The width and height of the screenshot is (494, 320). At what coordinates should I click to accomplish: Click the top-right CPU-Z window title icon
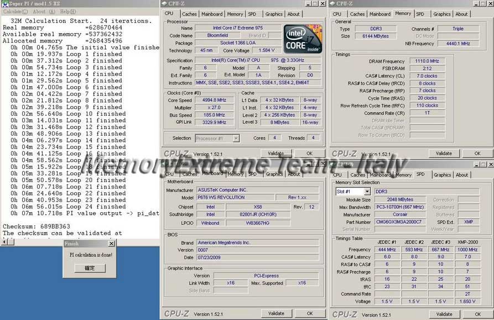coord(332,3)
